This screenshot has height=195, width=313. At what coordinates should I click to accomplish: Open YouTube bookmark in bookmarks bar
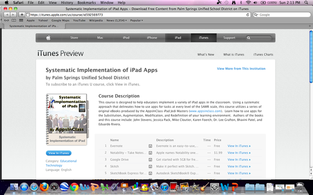tap(79, 20)
